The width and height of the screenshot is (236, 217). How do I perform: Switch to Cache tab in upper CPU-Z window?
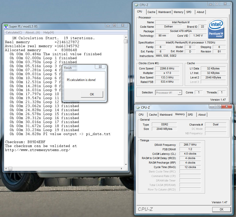coord(151,12)
